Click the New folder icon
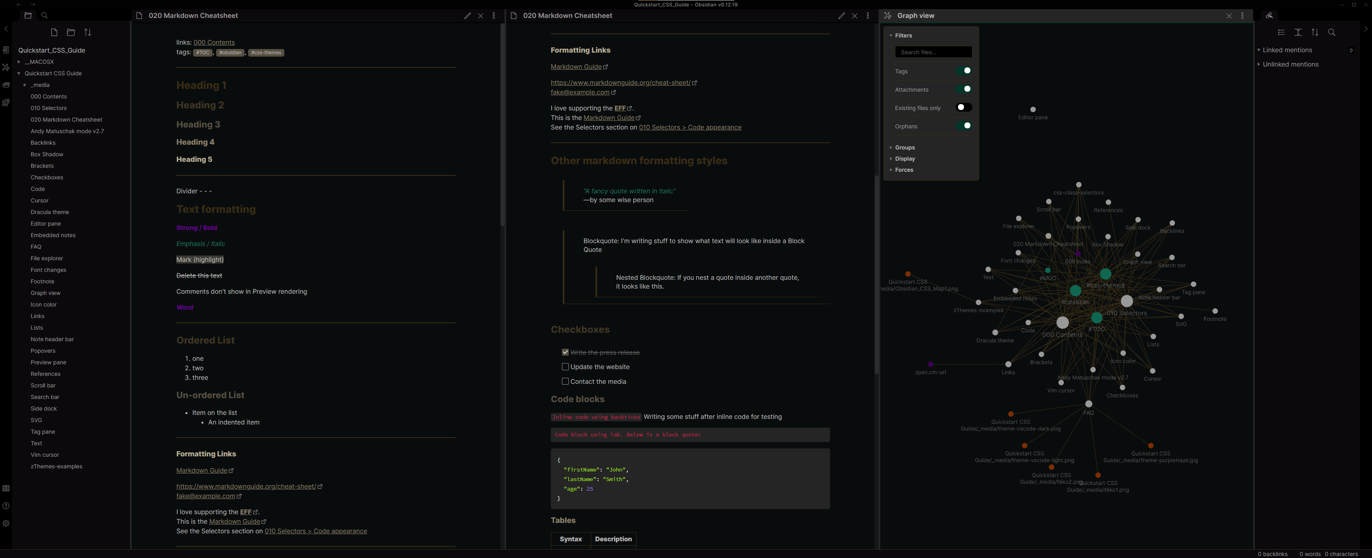 71,32
